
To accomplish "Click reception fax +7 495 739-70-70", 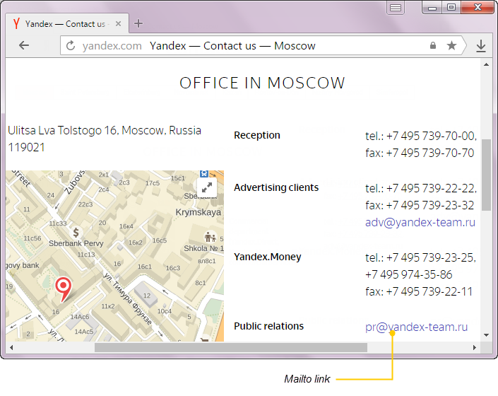I will click(430, 153).
